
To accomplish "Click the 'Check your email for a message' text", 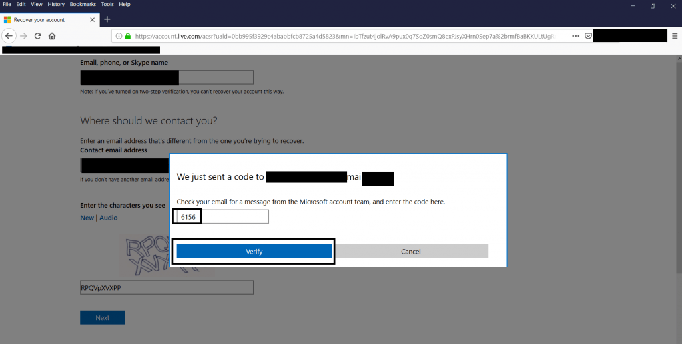I will point(310,202).
